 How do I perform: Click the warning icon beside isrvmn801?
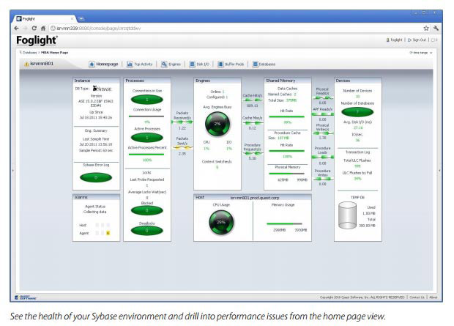[26, 64]
